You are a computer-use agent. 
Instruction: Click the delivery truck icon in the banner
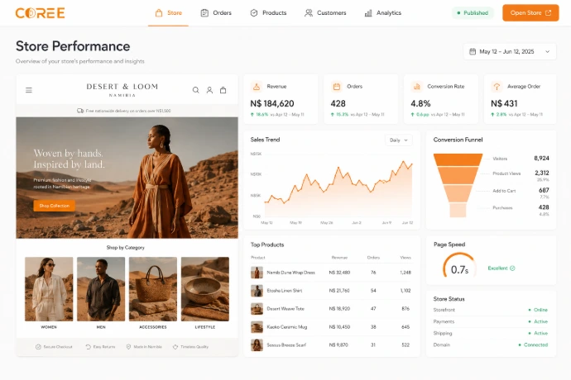(80, 111)
